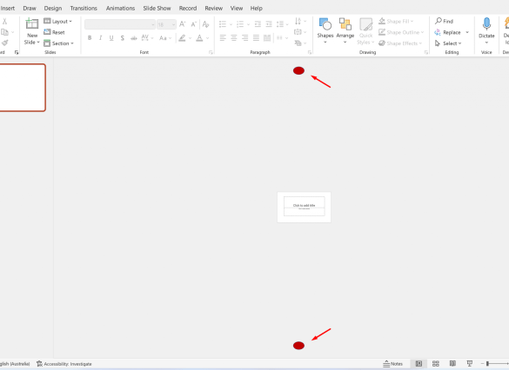Screen dimensions: 509x370
Task: Click the Cut scissors icon
Action: [4, 22]
